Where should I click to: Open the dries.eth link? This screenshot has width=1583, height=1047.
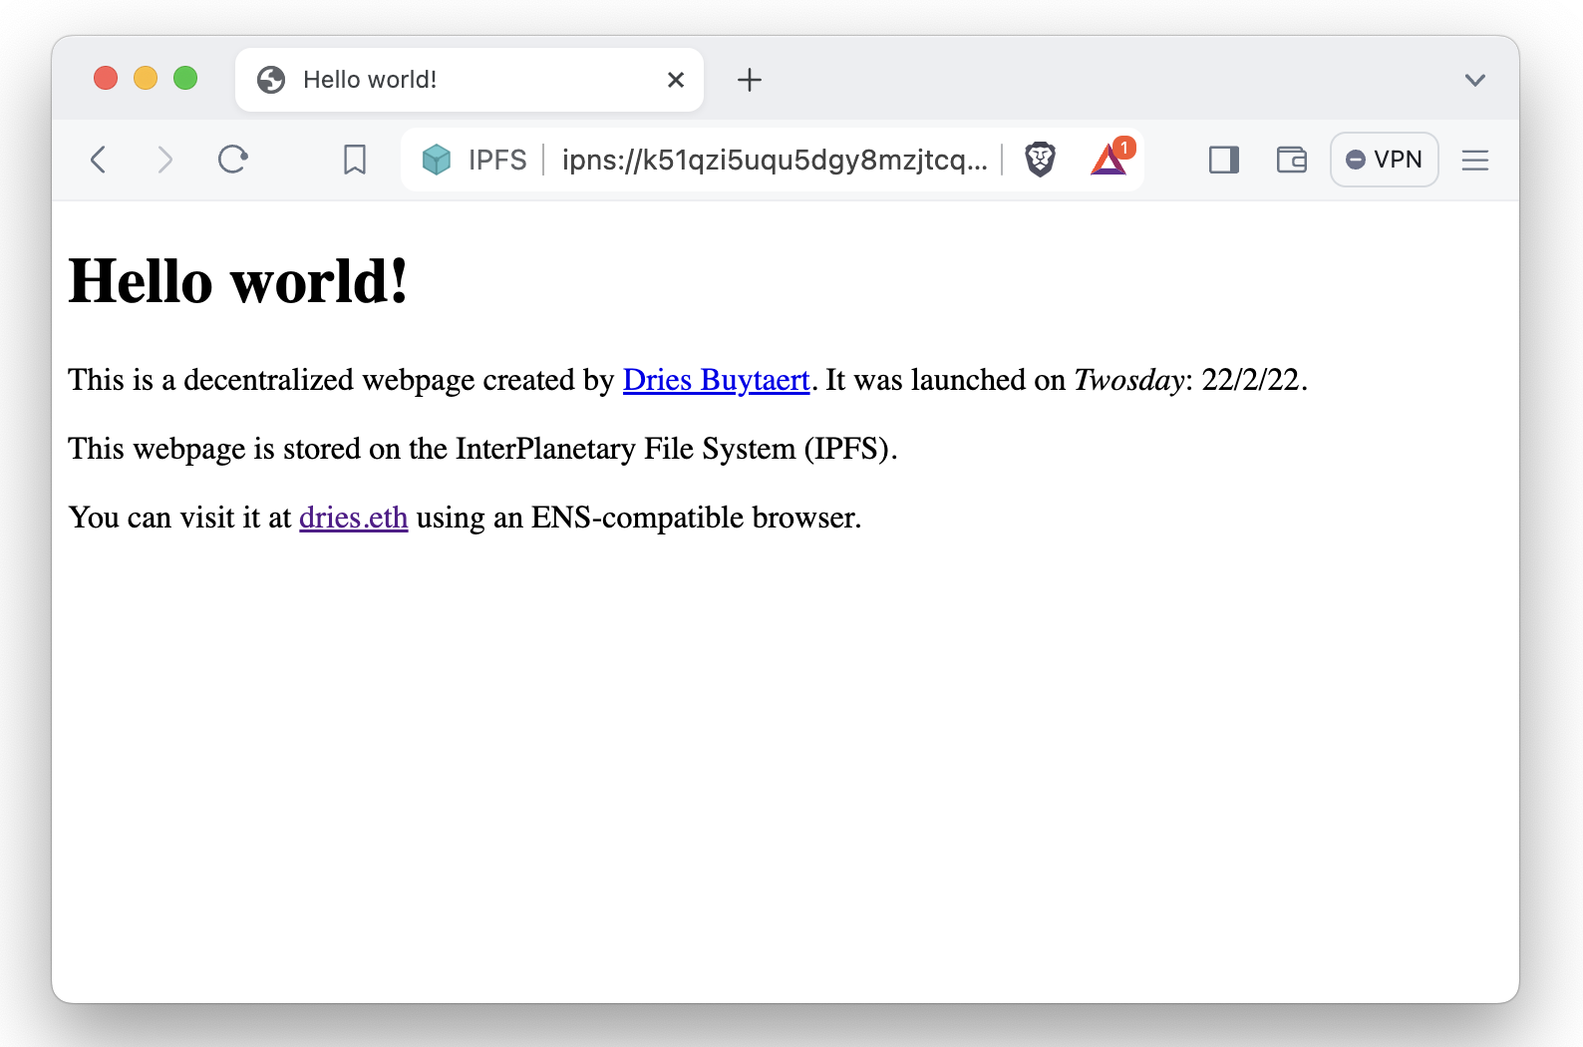point(354,518)
